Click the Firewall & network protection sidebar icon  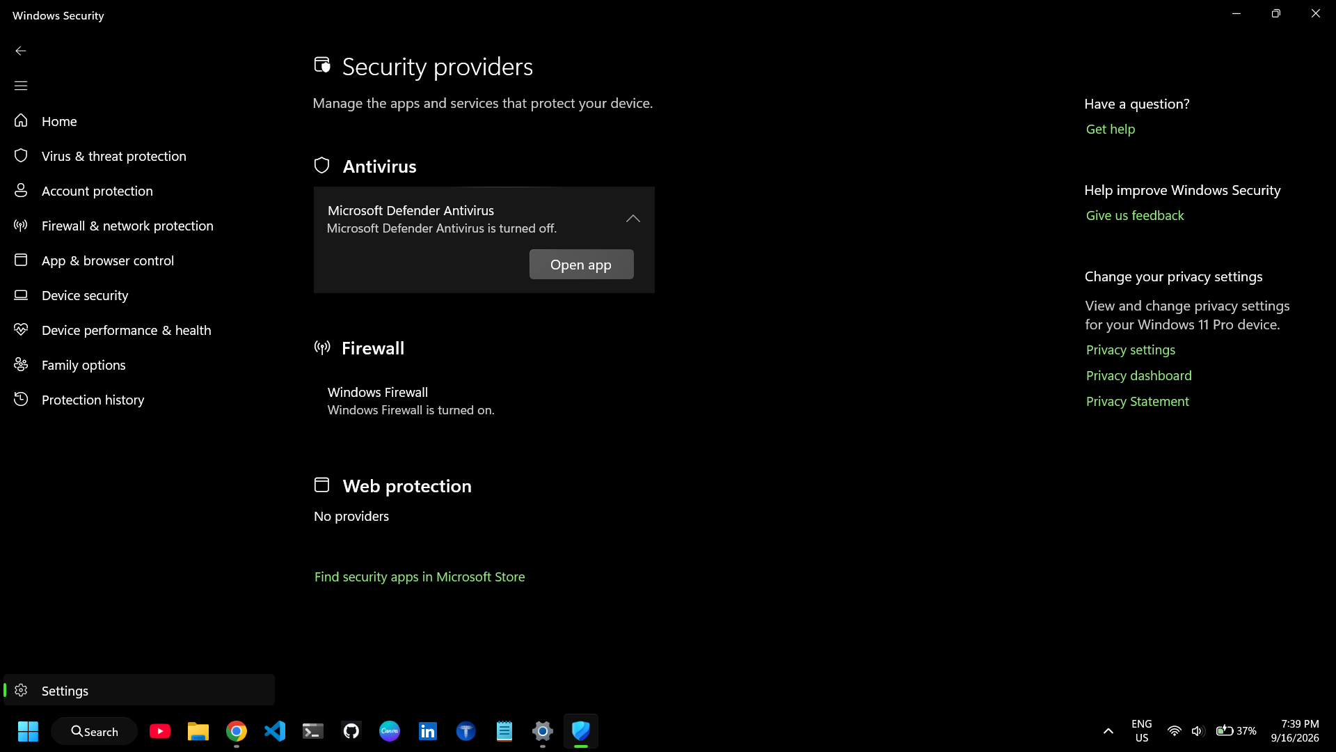tap(21, 225)
